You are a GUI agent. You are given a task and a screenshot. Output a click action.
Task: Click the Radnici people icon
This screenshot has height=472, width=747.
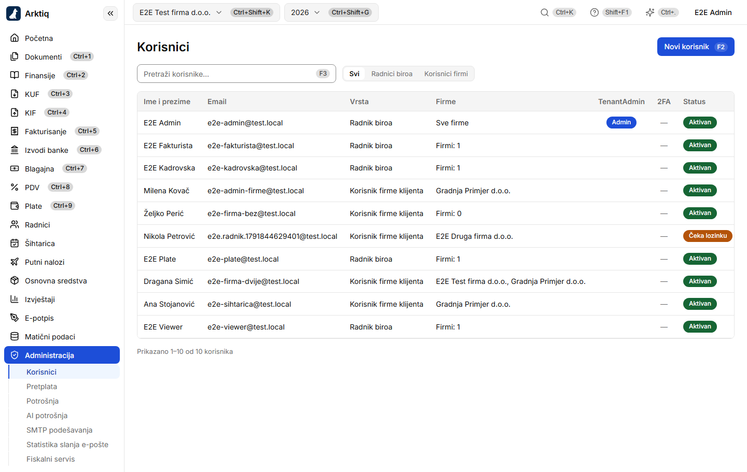[15, 224]
